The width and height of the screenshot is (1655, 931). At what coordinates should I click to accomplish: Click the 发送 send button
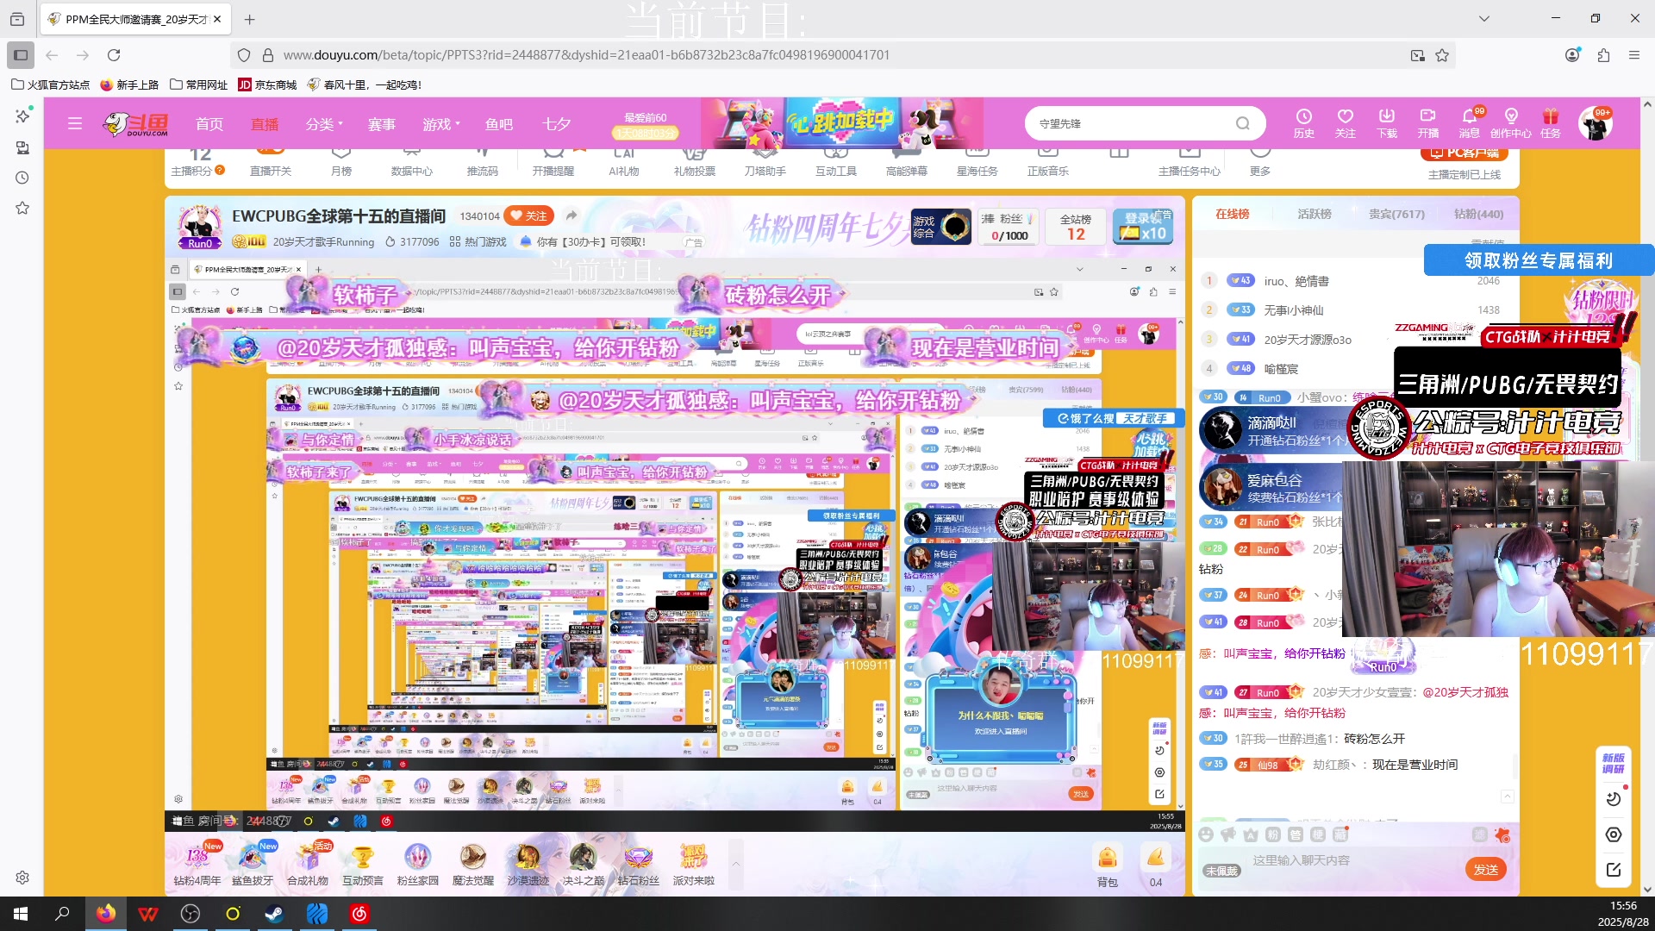click(x=1486, y=869)
